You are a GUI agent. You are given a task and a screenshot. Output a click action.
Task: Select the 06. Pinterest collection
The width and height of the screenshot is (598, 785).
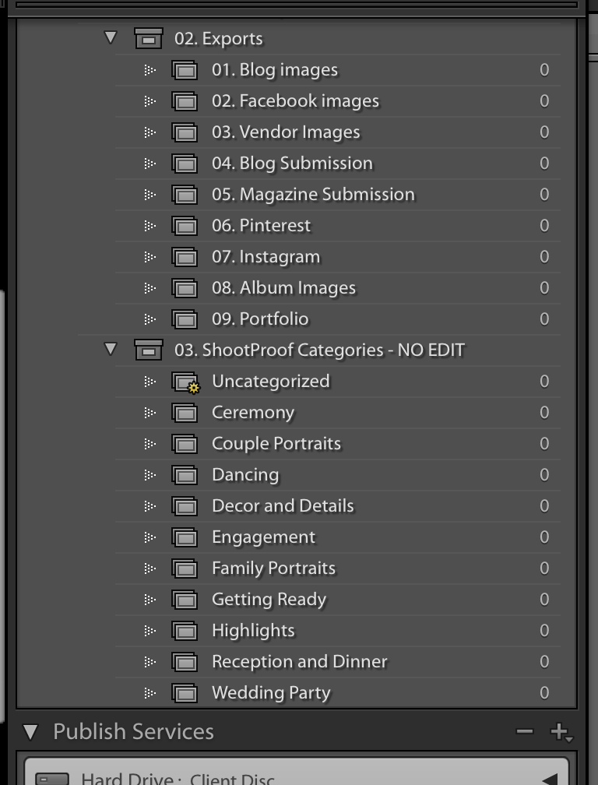[337, 226]
